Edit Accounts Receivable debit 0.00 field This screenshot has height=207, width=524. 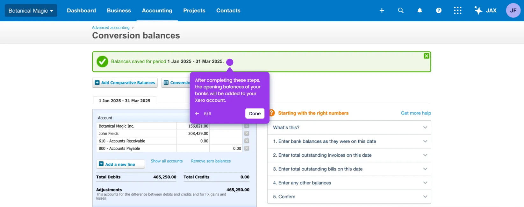pyautogui.click(x=193, y=141)
